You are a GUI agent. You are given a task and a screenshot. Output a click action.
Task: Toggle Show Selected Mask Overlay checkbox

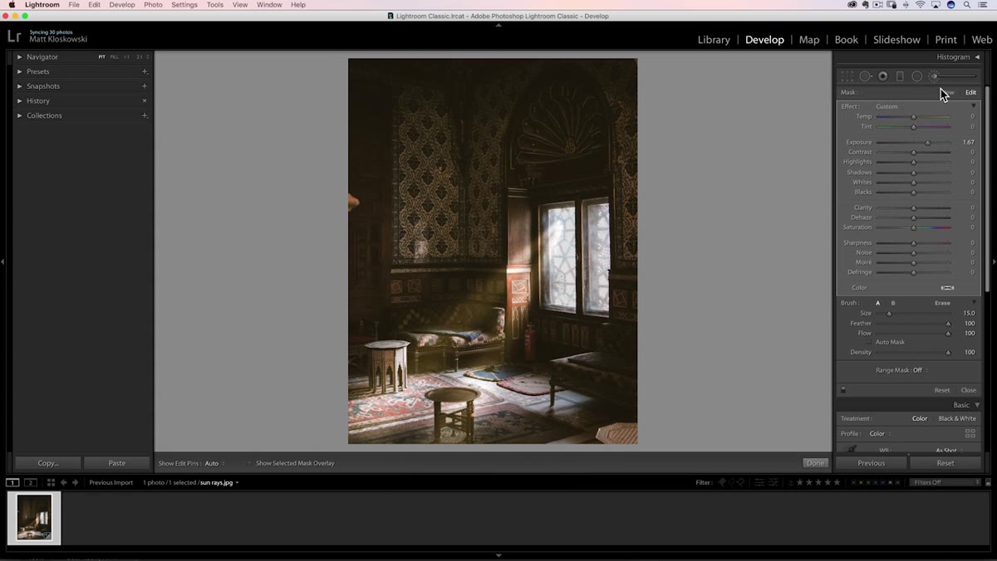click(249, 463)
